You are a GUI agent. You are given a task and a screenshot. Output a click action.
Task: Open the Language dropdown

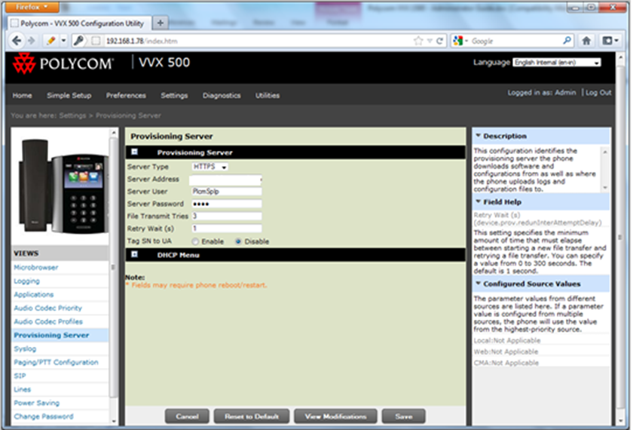pos(557,62)
